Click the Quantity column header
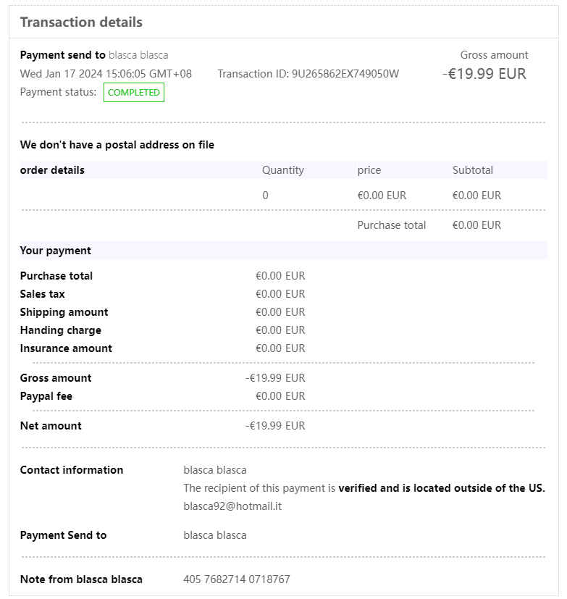Image resolution: width=567 pixels, height=599 pixels. pyautogui.click(x=283, y=170)
